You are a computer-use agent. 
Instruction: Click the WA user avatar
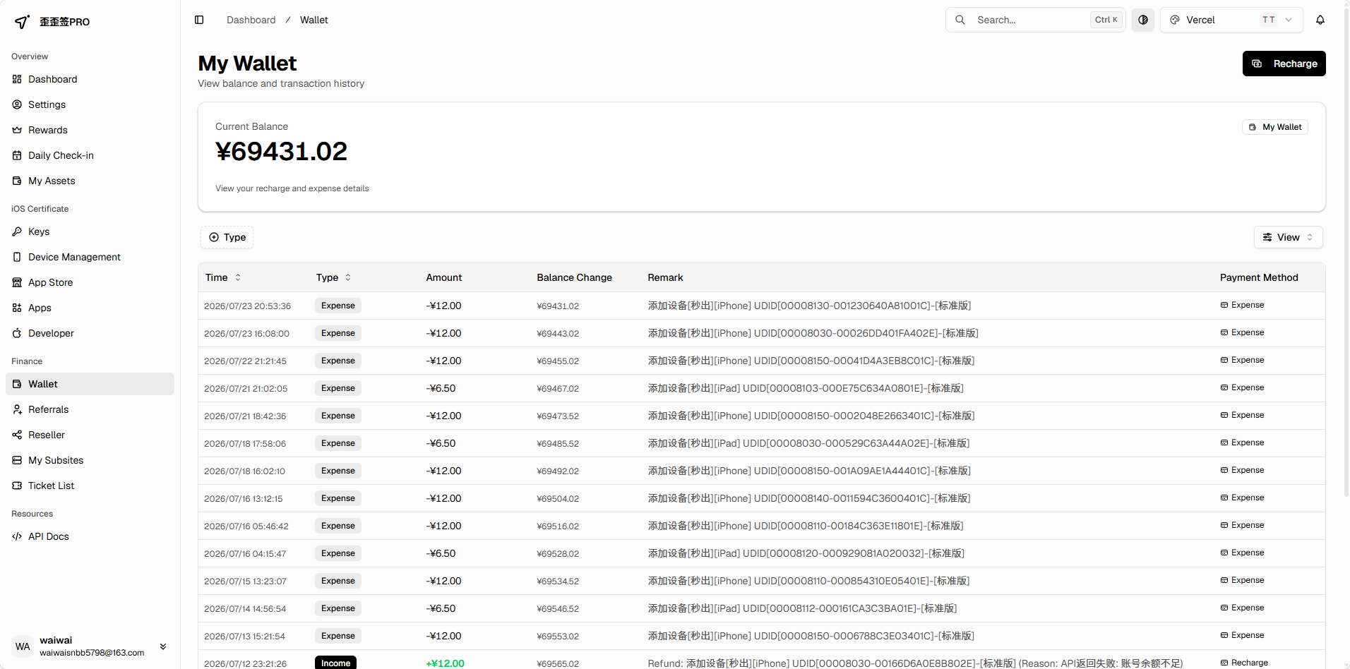click(x=23, y=646)
